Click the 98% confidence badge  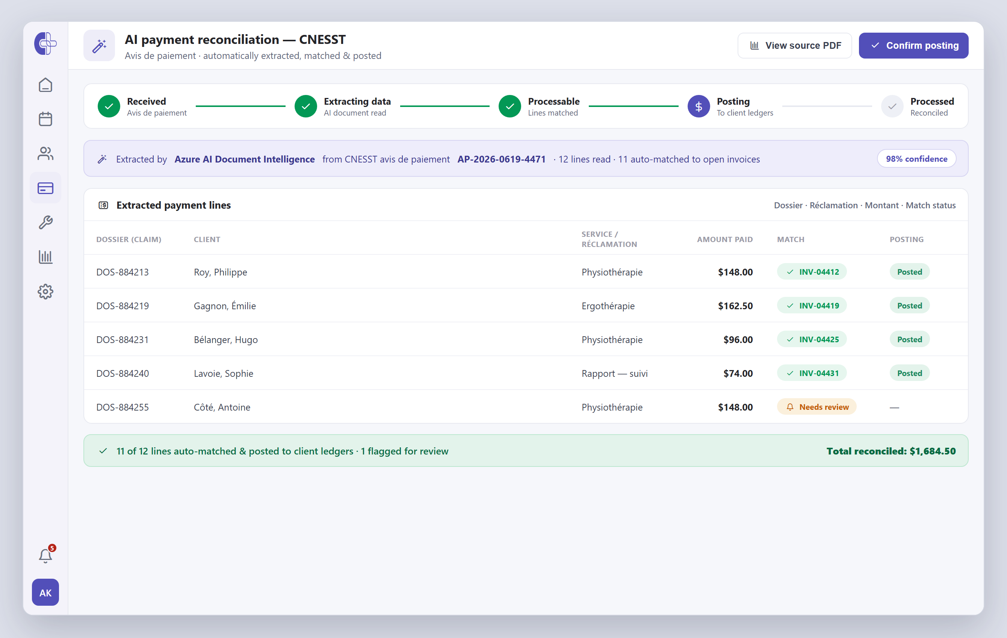tap(916, 159)
